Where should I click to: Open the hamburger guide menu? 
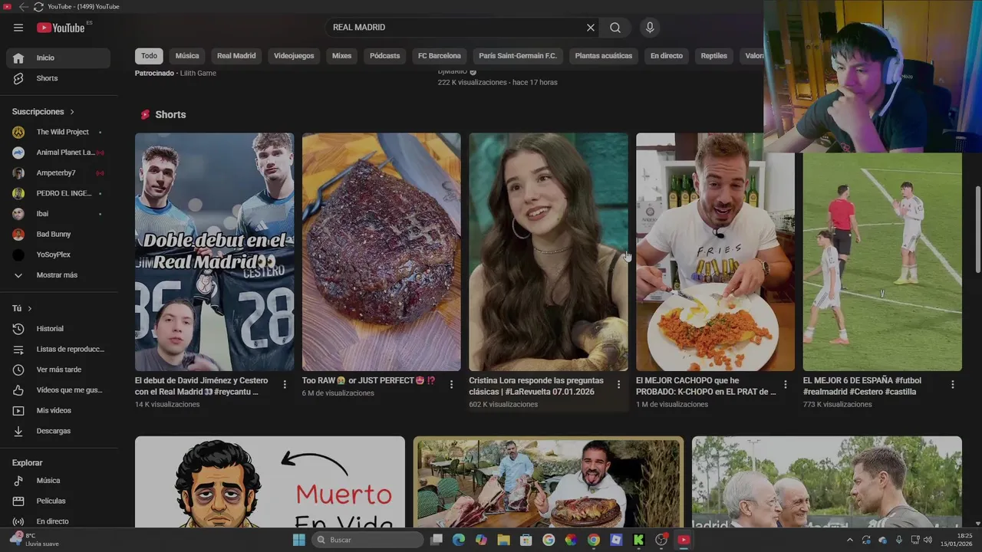click(18, 28)
